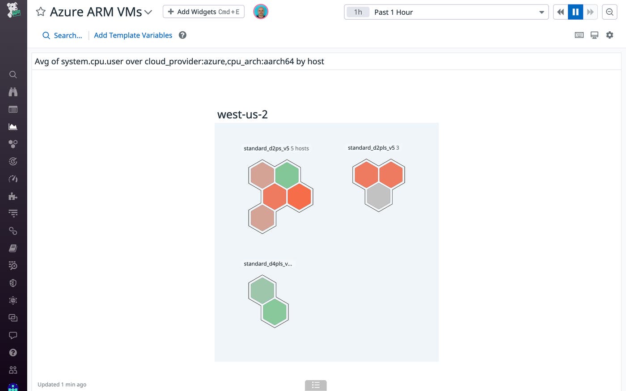Viewport: 626px width, 391px height.
Task: Select the Dashboards graph icon in sidebar
Action: (x=13, y=126)
